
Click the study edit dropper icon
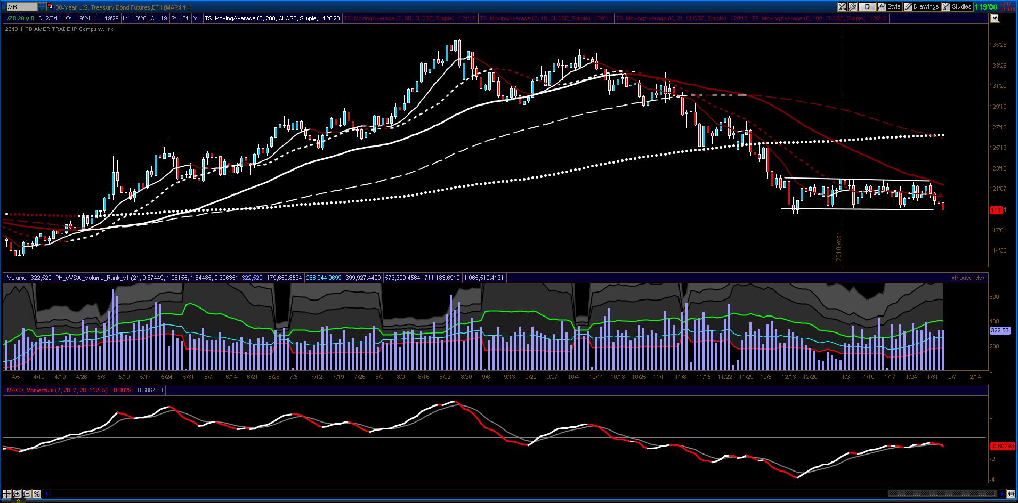tap(842, 7)
